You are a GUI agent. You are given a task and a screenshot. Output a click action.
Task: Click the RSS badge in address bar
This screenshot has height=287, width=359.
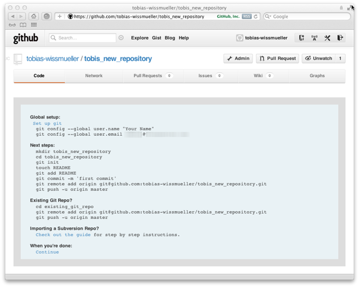pos(247,17)
